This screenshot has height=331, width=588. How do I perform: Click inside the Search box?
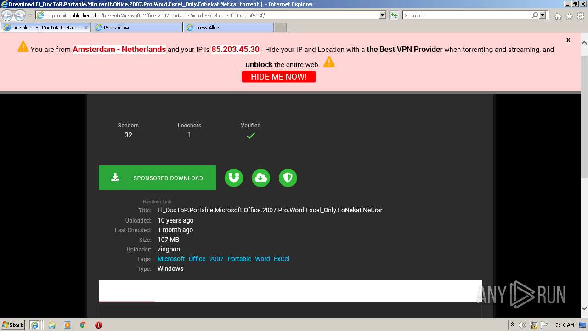(x=466, y=15)
